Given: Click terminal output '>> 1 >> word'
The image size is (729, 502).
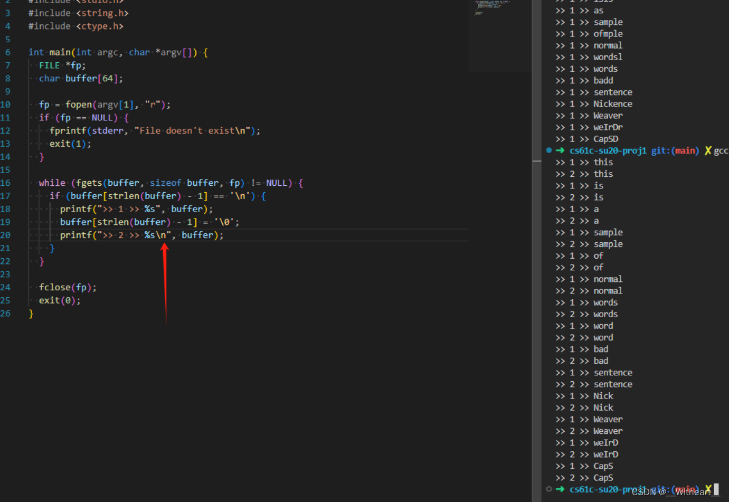Looking at the screenshot, I should [584, 326].
